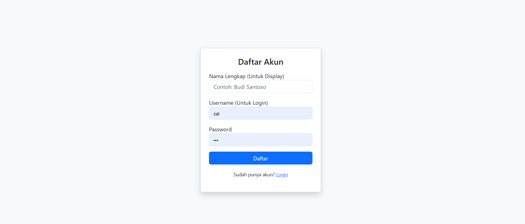This screenshot has height=224, width=525.
Task: Click the Nama Lengkap (Untuk Display) label
Action: coord(246,76)
